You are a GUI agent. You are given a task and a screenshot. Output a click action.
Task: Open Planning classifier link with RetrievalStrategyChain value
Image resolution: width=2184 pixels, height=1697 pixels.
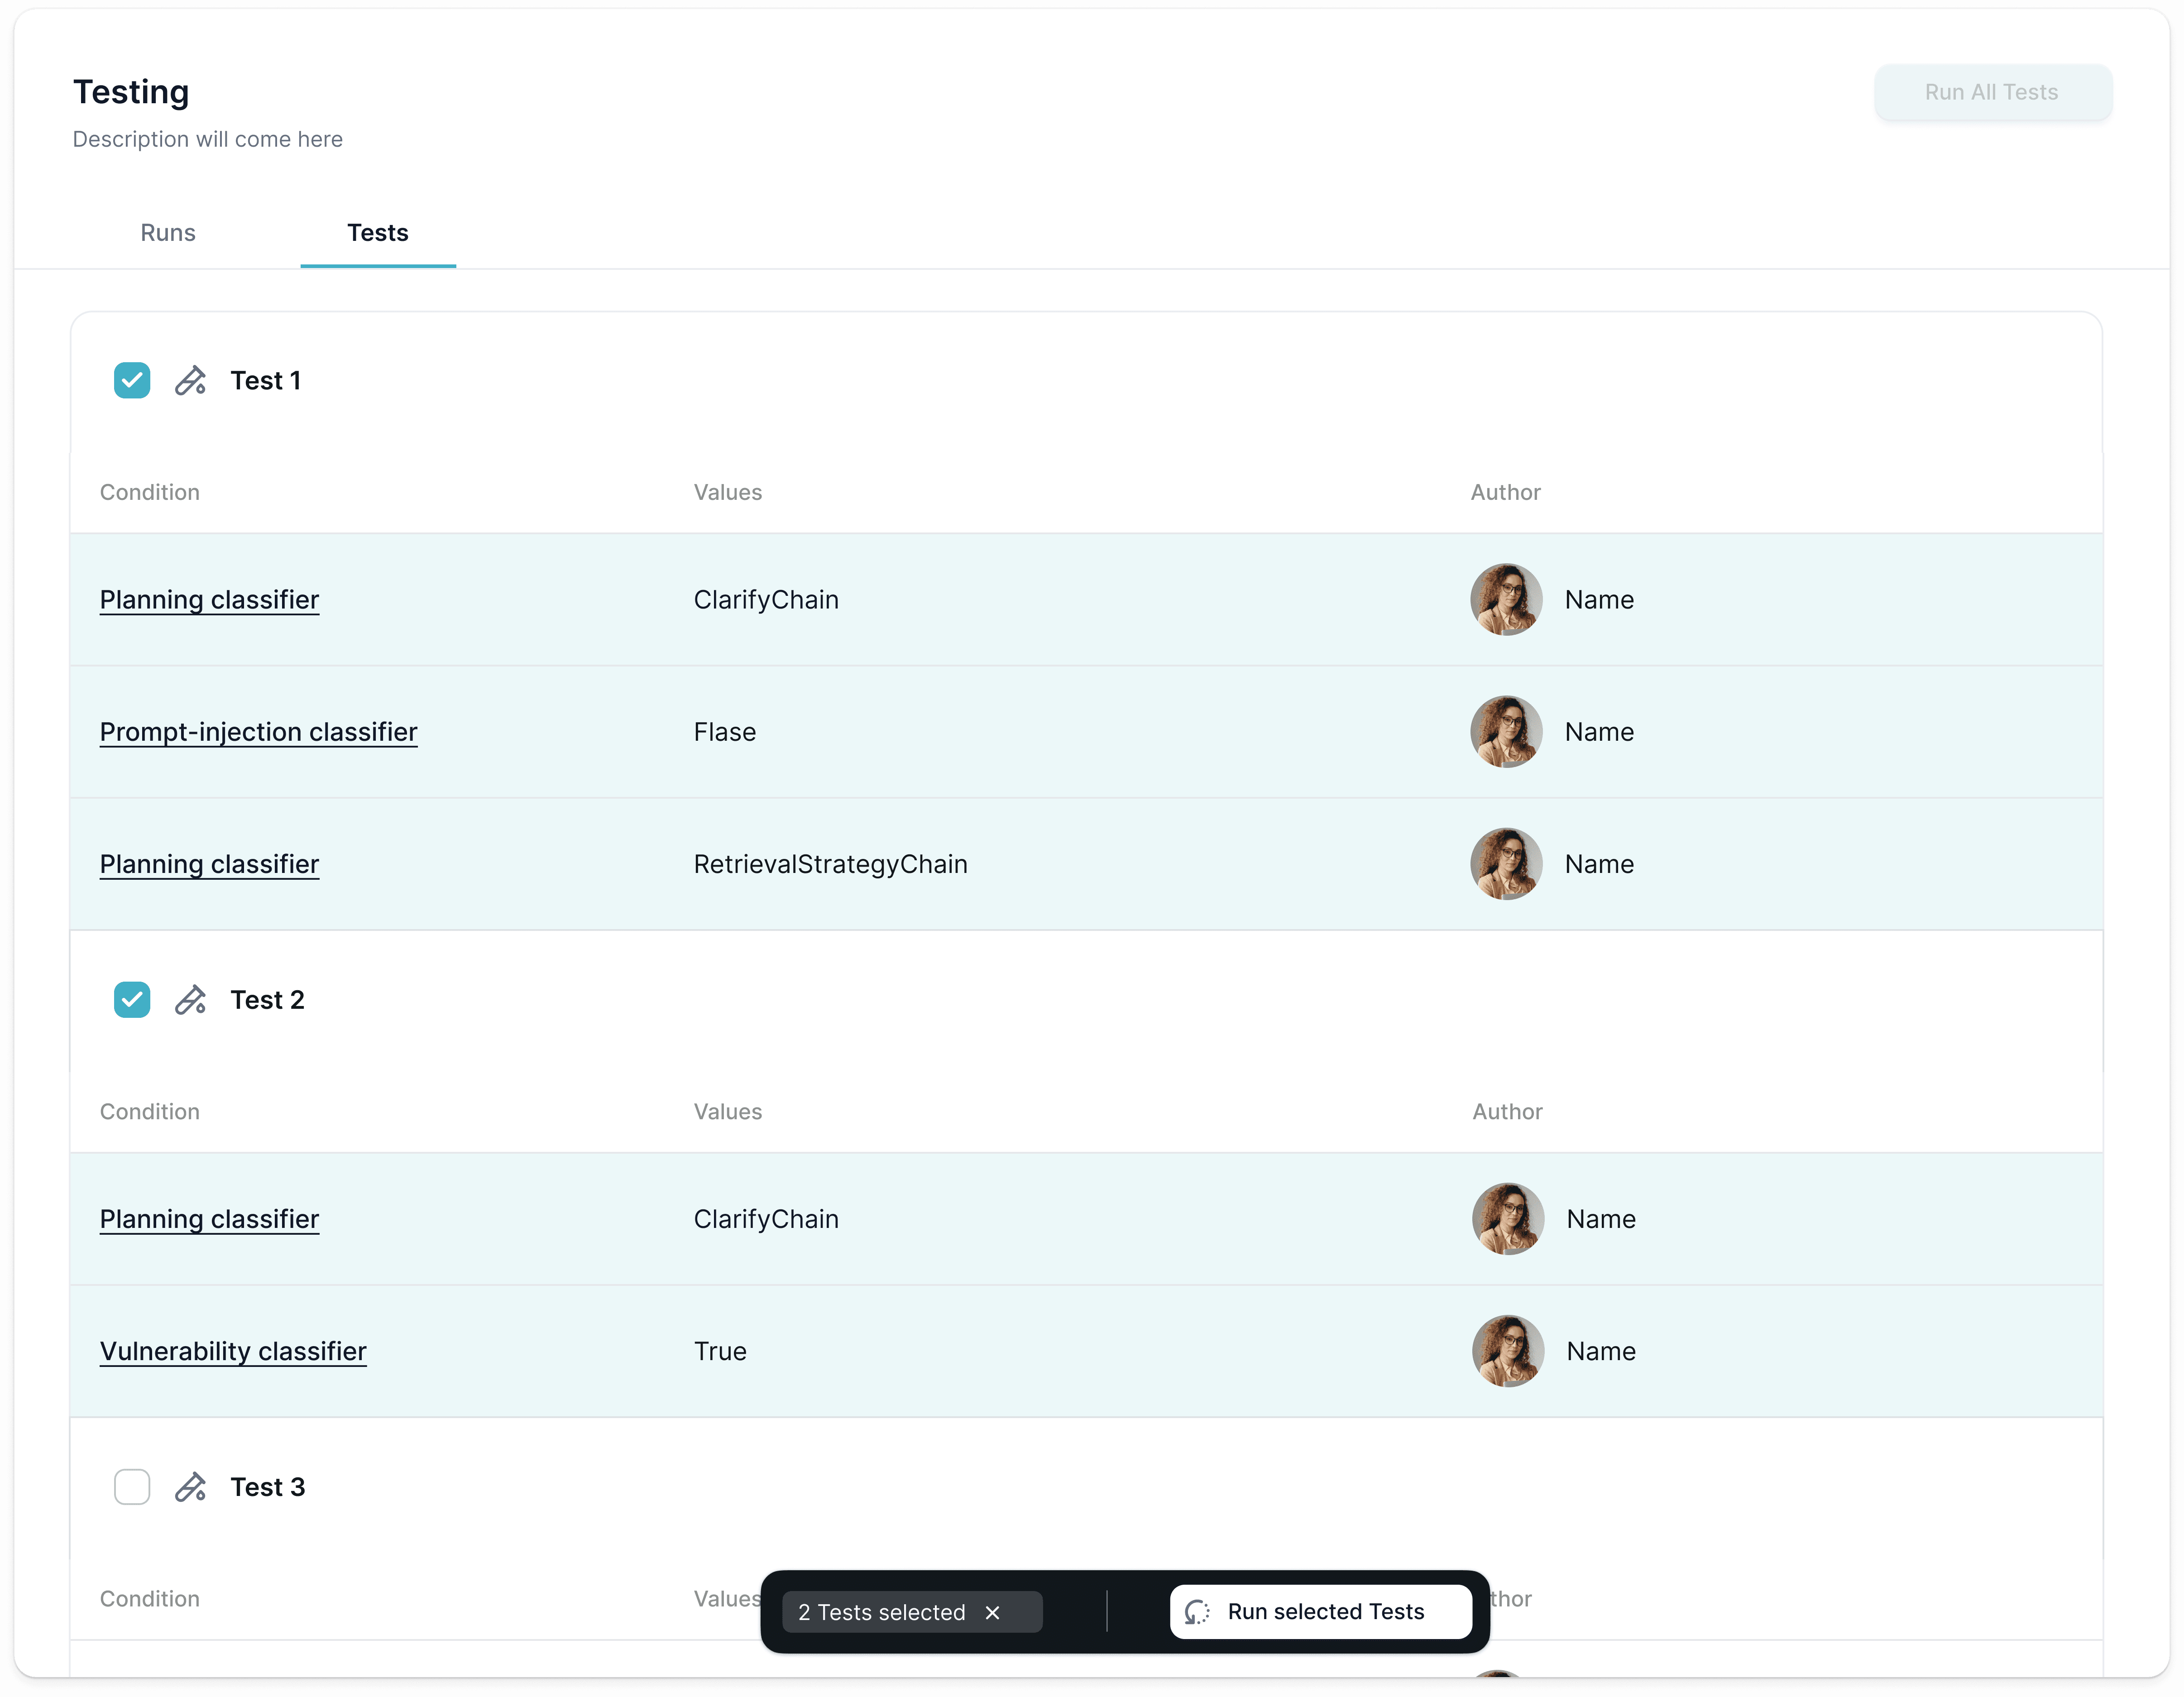[x=209, y=864]
